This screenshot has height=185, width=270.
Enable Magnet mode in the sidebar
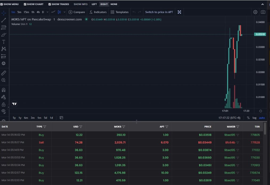click(x=3, y=90)
